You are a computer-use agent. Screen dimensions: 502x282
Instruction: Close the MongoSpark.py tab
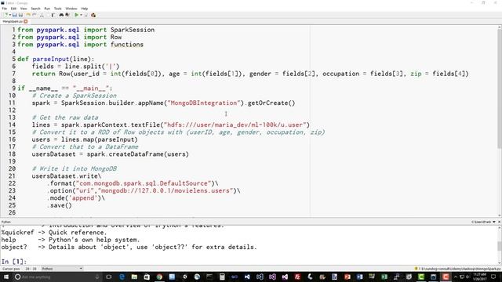pyautogui.click(x=26, y=21)
